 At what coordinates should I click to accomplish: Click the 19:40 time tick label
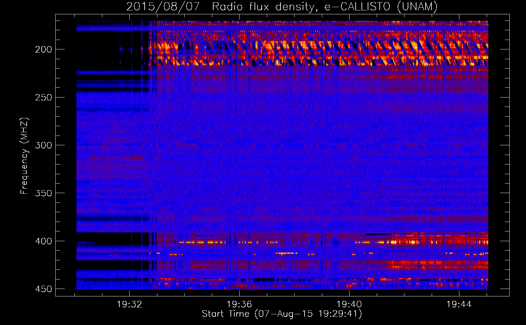pos(349,305)
